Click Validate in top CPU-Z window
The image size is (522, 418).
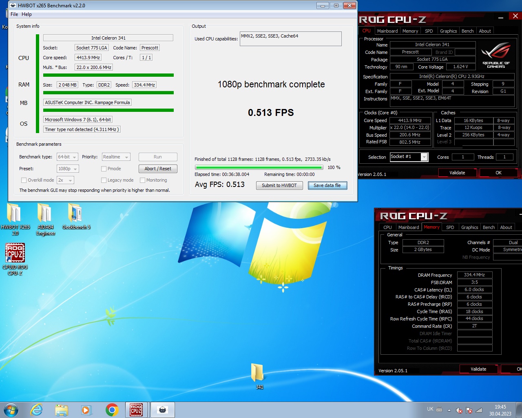457,173
